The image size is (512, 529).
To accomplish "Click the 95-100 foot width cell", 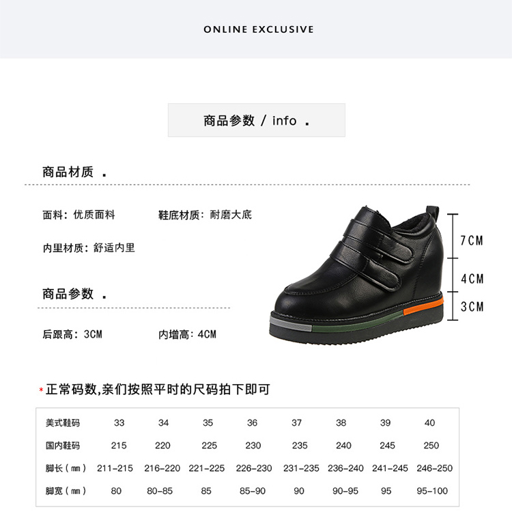I will point(432,491).
